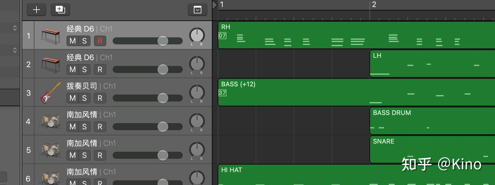This screenshot has height=185, width=495.
Task: Mute track 4 南加风情
Action: point(73,127)
